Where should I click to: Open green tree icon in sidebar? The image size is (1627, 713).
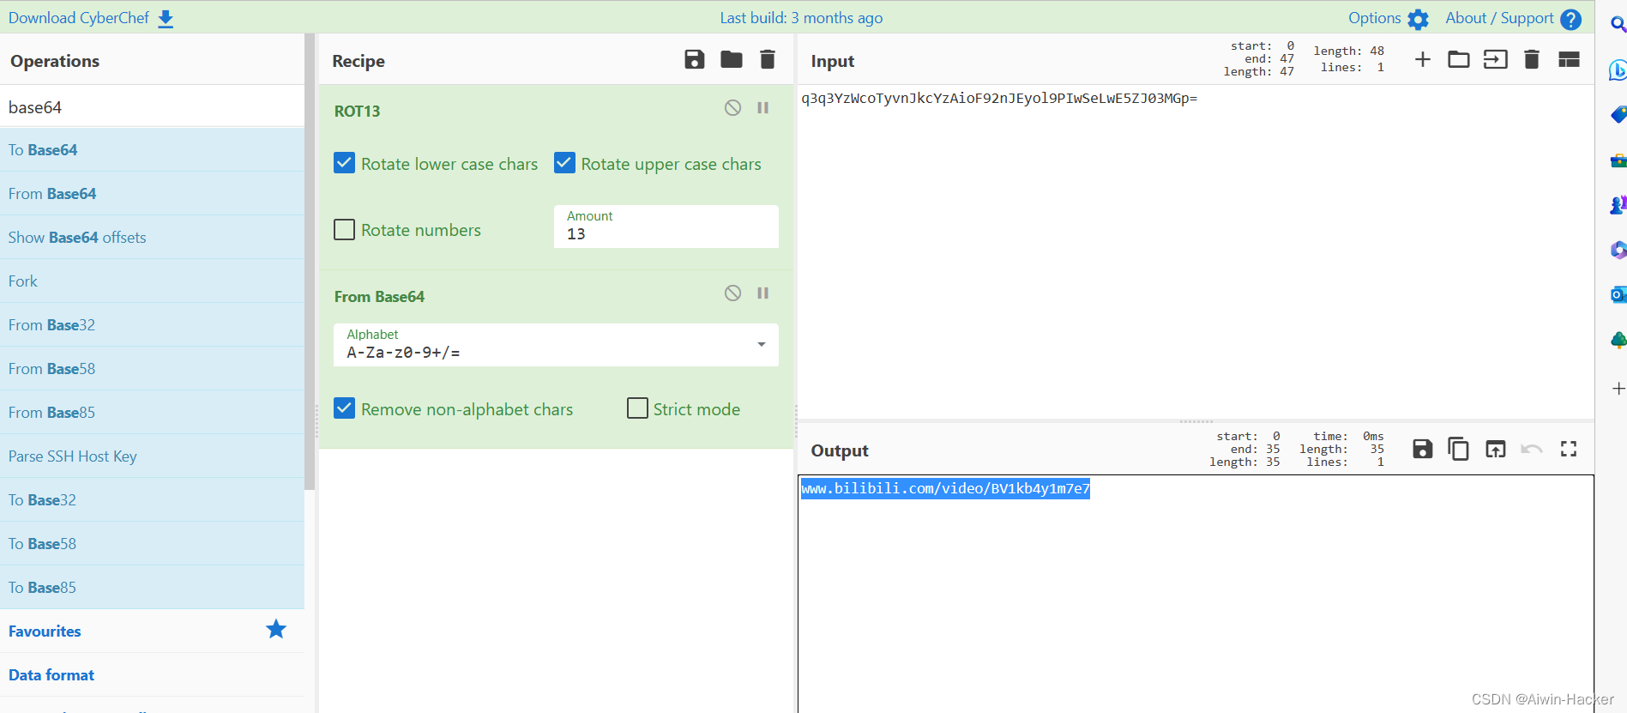[1618, 340]
